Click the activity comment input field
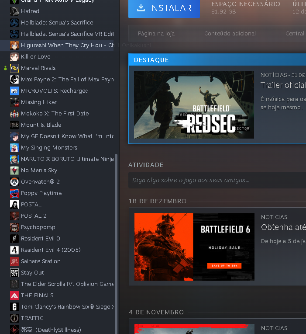The height and width of the screenshot is (334, 306). pyautogui.click(x=217, y=180)
